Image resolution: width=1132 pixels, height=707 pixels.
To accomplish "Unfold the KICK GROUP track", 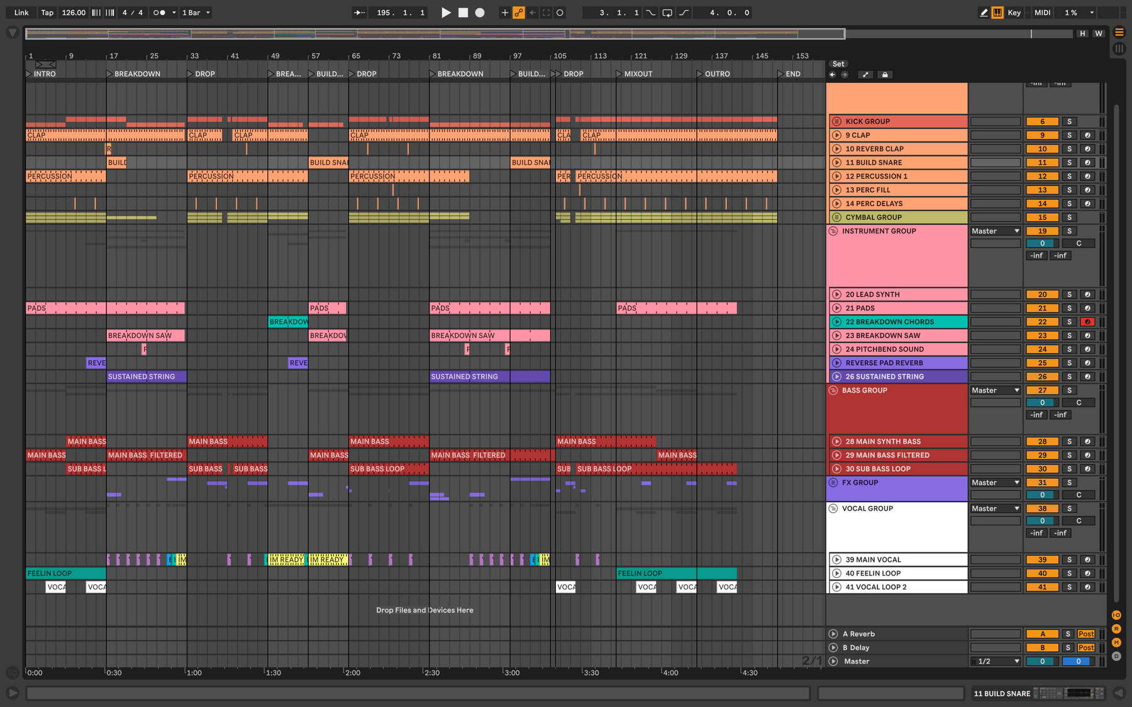I will click(x=836, y=121).
